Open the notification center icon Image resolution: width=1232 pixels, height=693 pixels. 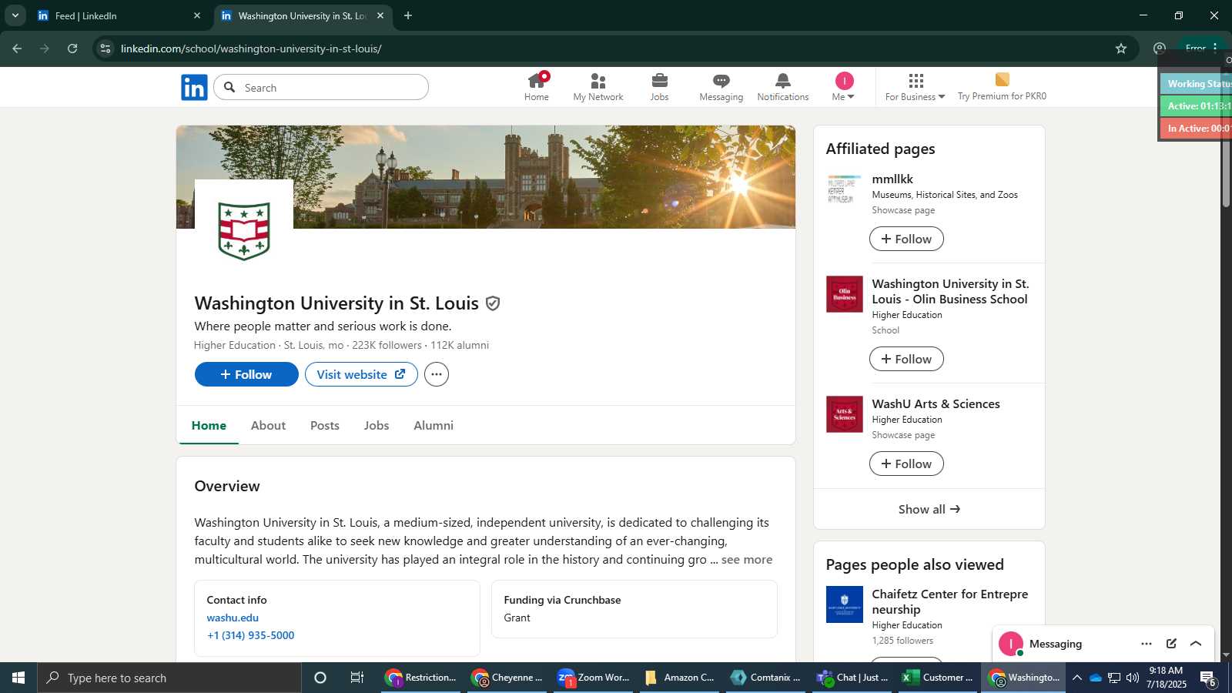pyautogui.click(x=1208, y=678)
